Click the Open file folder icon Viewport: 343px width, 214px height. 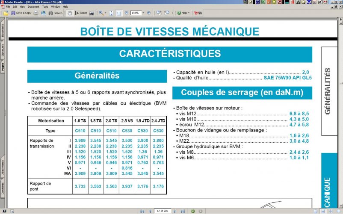(x=6, y=13)
